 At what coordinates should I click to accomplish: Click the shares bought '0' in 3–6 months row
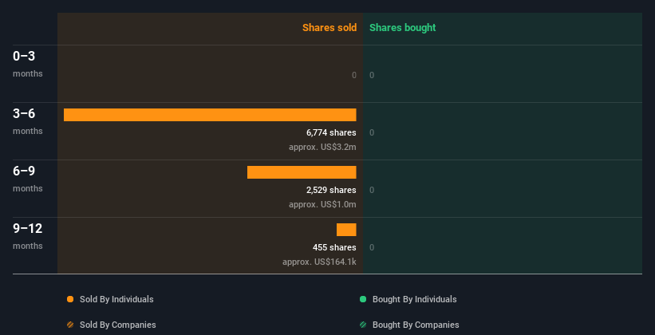[372, 132]
